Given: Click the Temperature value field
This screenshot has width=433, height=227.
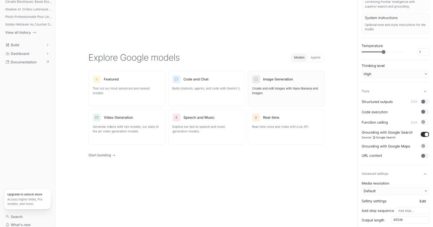Looking at the screenshot, I should pyautogui.click(x=423, y=52).
